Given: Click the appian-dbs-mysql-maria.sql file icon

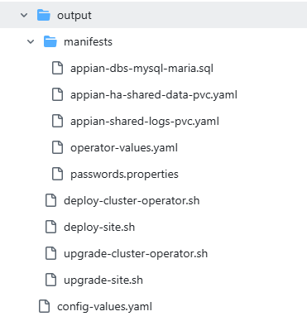Looking at the screenshot, I should point(57,68).
